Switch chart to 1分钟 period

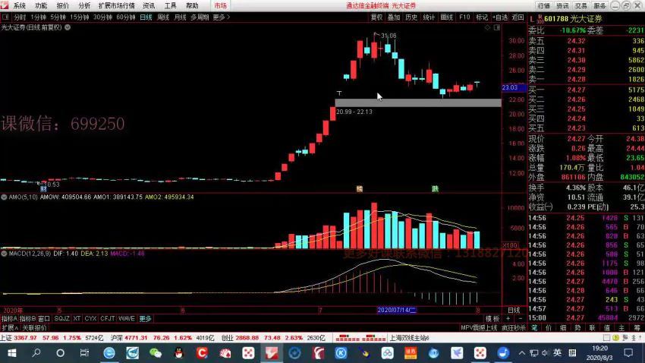[38, 17]
